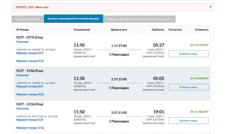Open 'Маршрут поезда 022Т' in third result
The width and height of the screenshot is (228, 134).
30,120
